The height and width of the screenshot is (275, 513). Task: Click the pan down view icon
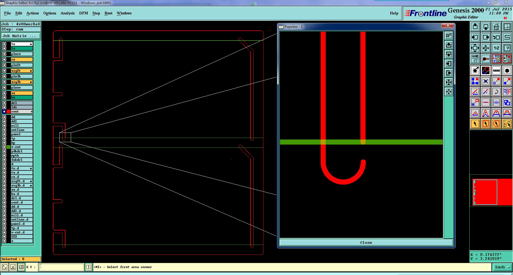pyautogui.click(x=486, y=27)
